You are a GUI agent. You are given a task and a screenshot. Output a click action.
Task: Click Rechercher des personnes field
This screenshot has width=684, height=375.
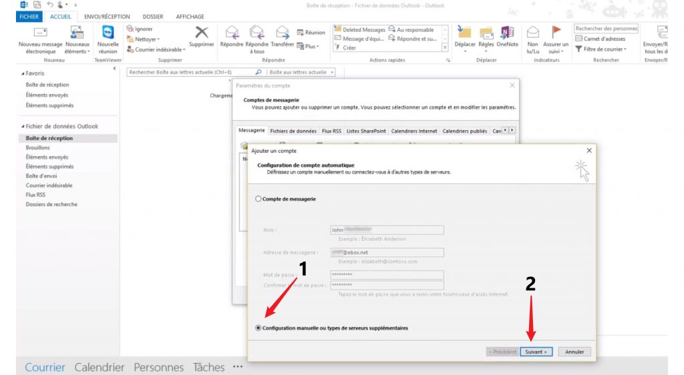click(606, 28)
